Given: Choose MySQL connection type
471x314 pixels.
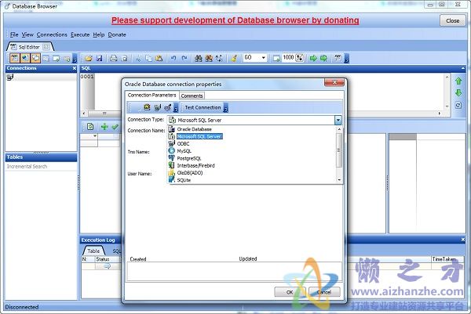Looking at the screenshot, I should click(x=184, y=151).
